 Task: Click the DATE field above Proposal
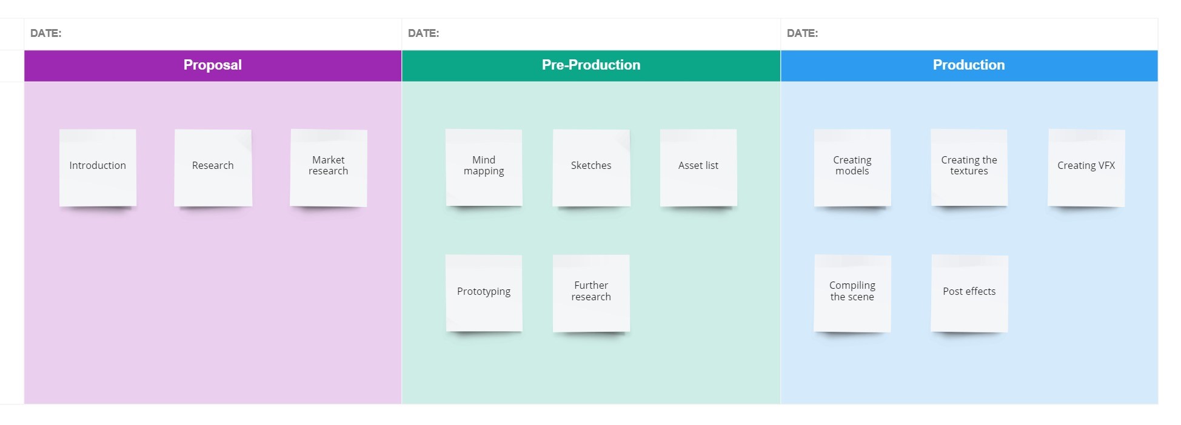coord(213,34)
